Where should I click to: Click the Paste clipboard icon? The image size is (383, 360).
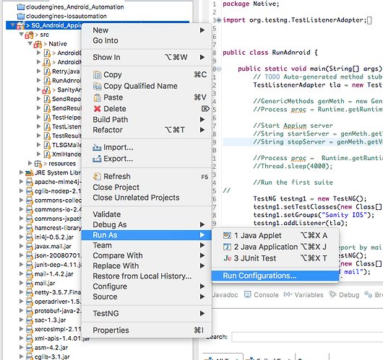coord(98,97)
